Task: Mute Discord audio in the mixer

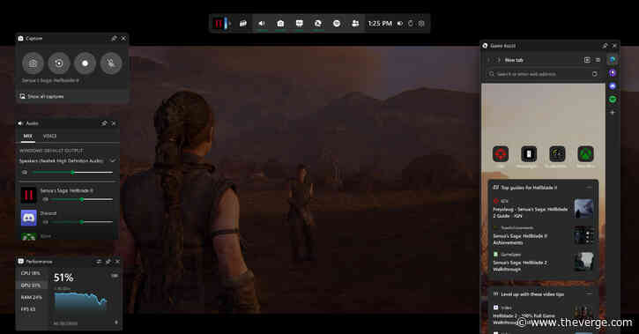Action: pyautogui.click(x=45, y=222)
